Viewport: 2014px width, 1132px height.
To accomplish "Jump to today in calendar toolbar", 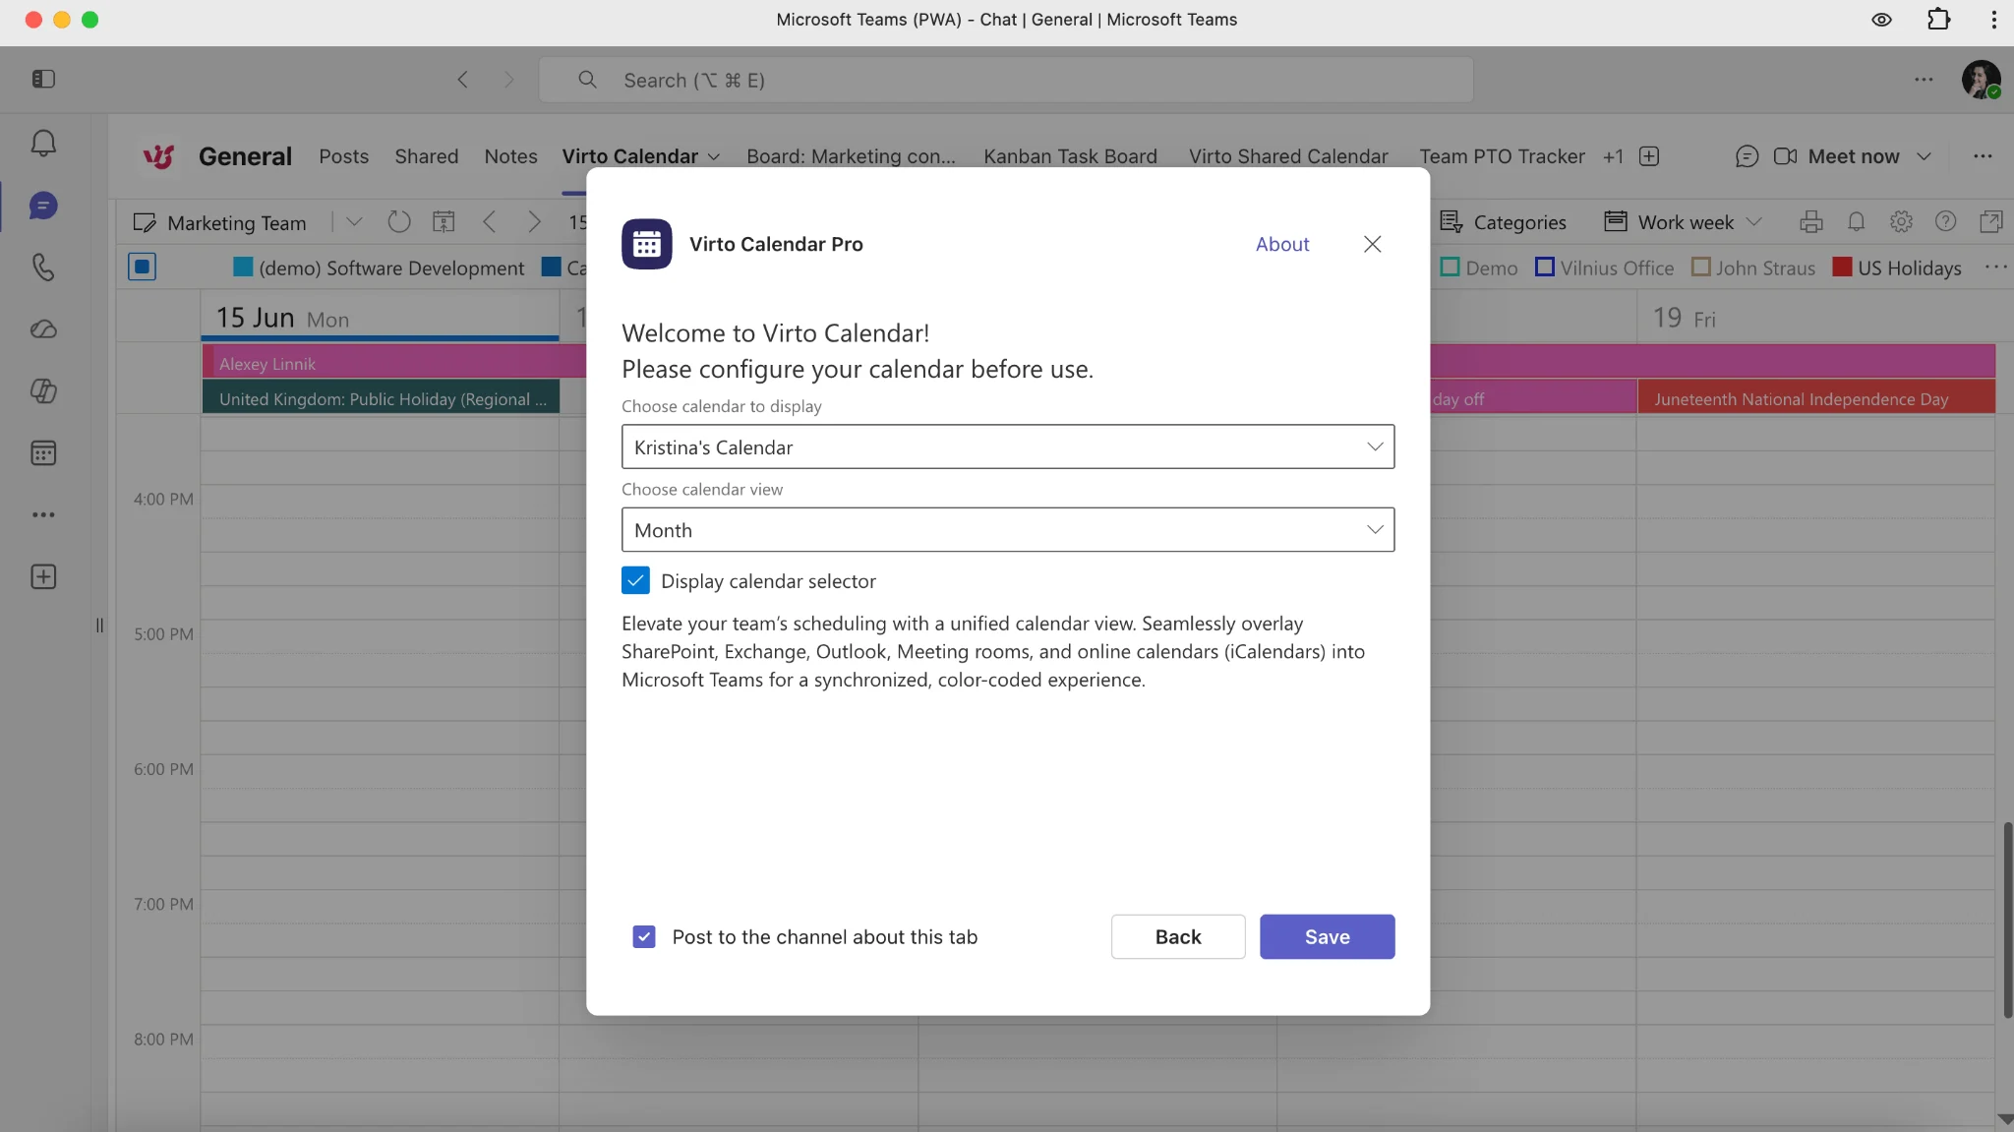I will 444,222.
